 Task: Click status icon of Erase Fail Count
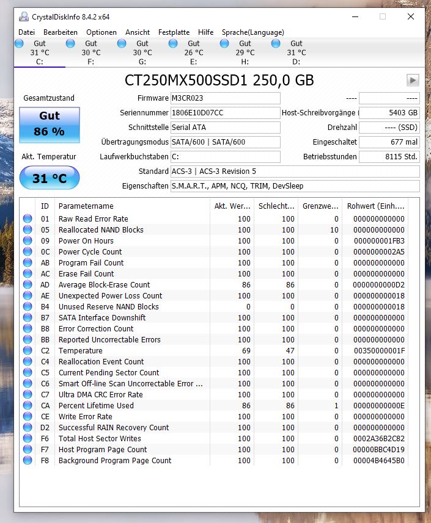[x=28, y=273]
